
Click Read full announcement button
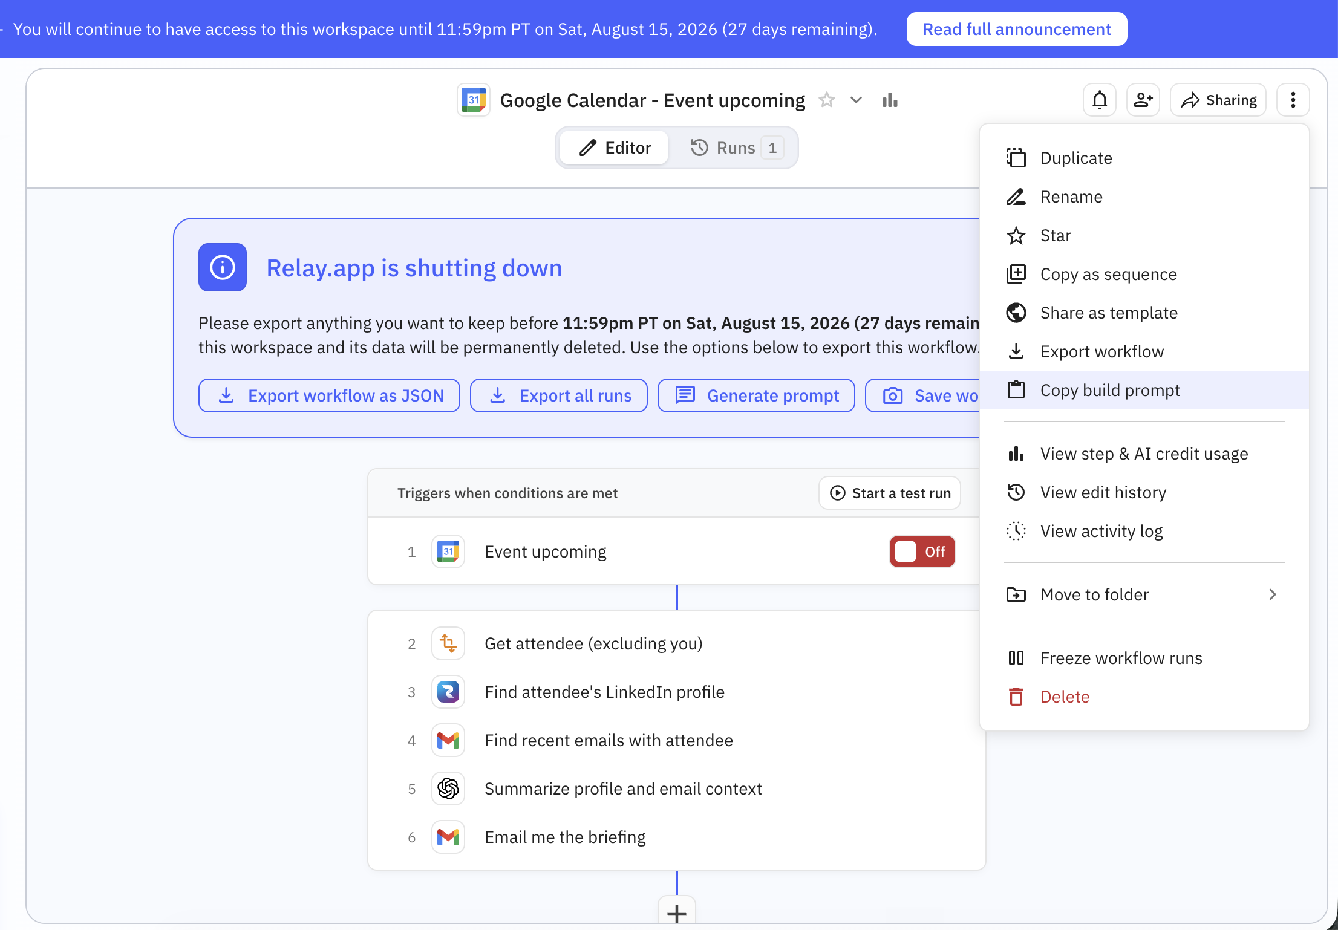[1017, 29]
